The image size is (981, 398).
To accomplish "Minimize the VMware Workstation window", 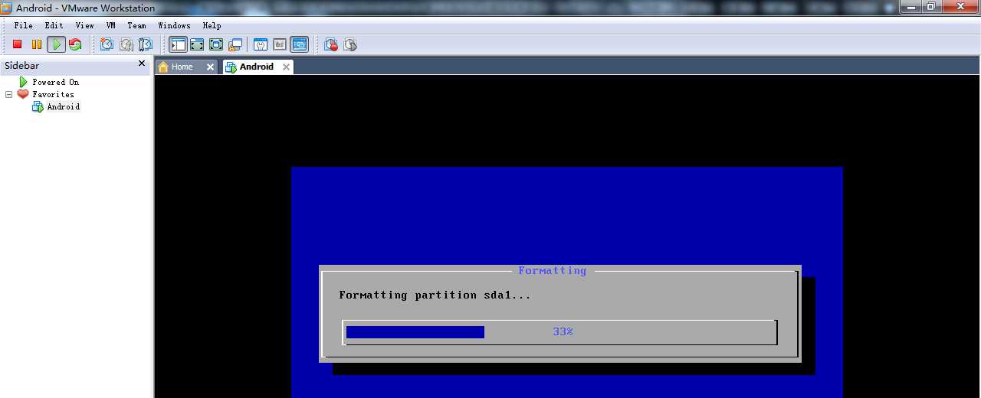I will point(910,6).
